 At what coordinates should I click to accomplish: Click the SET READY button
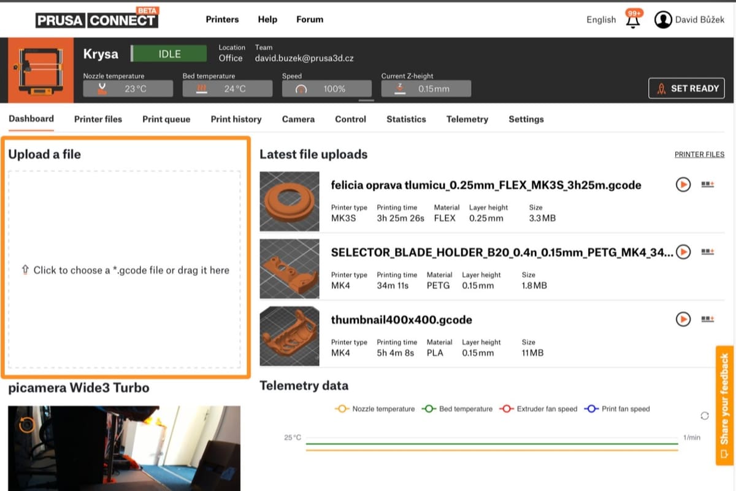(x=686, y=88)
